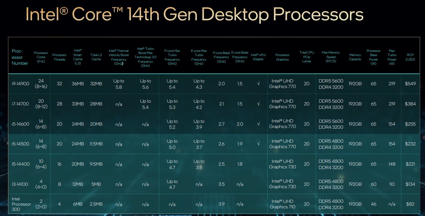Click the "Intel Smart Cache (L3)" header
Viewport: 425px width, 216px height.
coord(78,57)
